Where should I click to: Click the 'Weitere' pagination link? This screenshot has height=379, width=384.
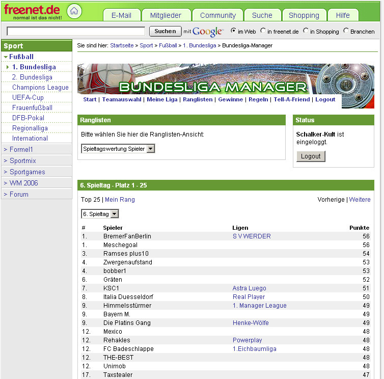pyautogui.click(x=360, y=199)
